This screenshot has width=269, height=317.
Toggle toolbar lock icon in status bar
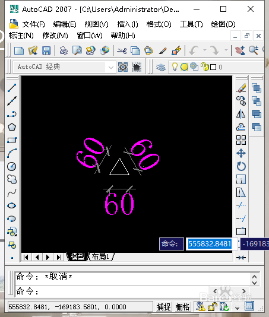click(x=213, y=307)
